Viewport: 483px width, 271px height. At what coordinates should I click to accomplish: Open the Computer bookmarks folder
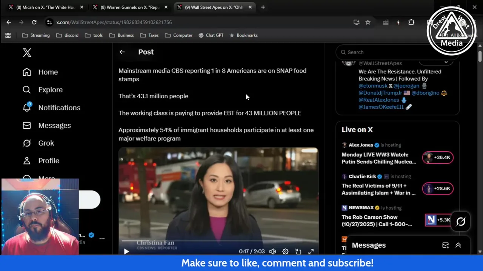[x=178, y=35]
